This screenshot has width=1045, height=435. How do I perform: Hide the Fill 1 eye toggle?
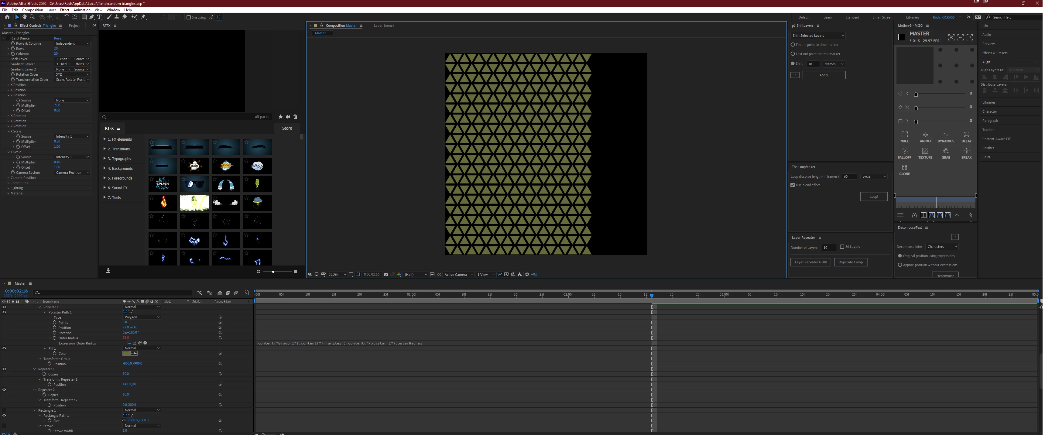click(5, 348)
